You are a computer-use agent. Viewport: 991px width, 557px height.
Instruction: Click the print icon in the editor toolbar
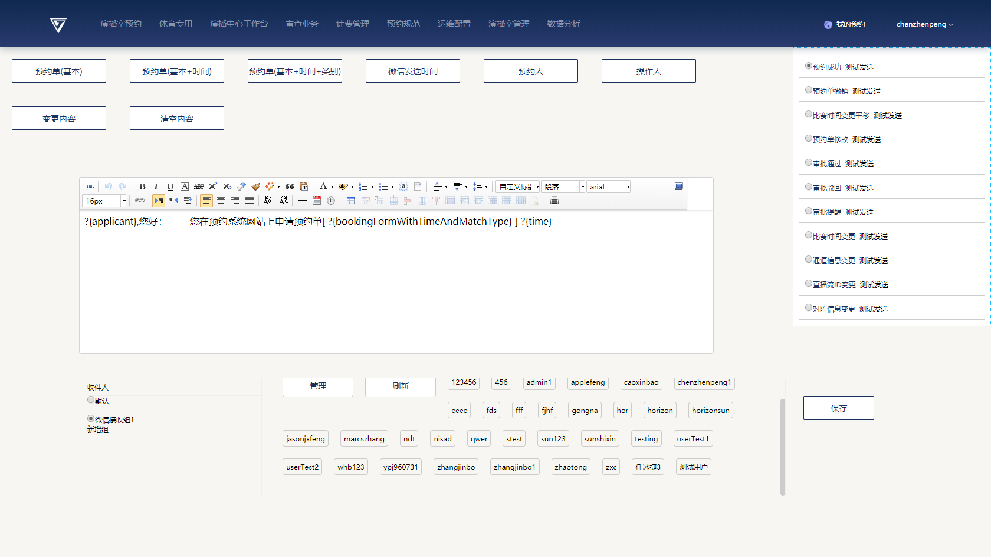[554, 201]
